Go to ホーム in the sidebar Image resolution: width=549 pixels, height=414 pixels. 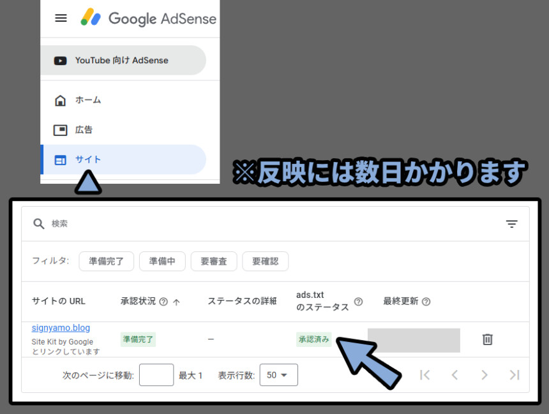123,100
